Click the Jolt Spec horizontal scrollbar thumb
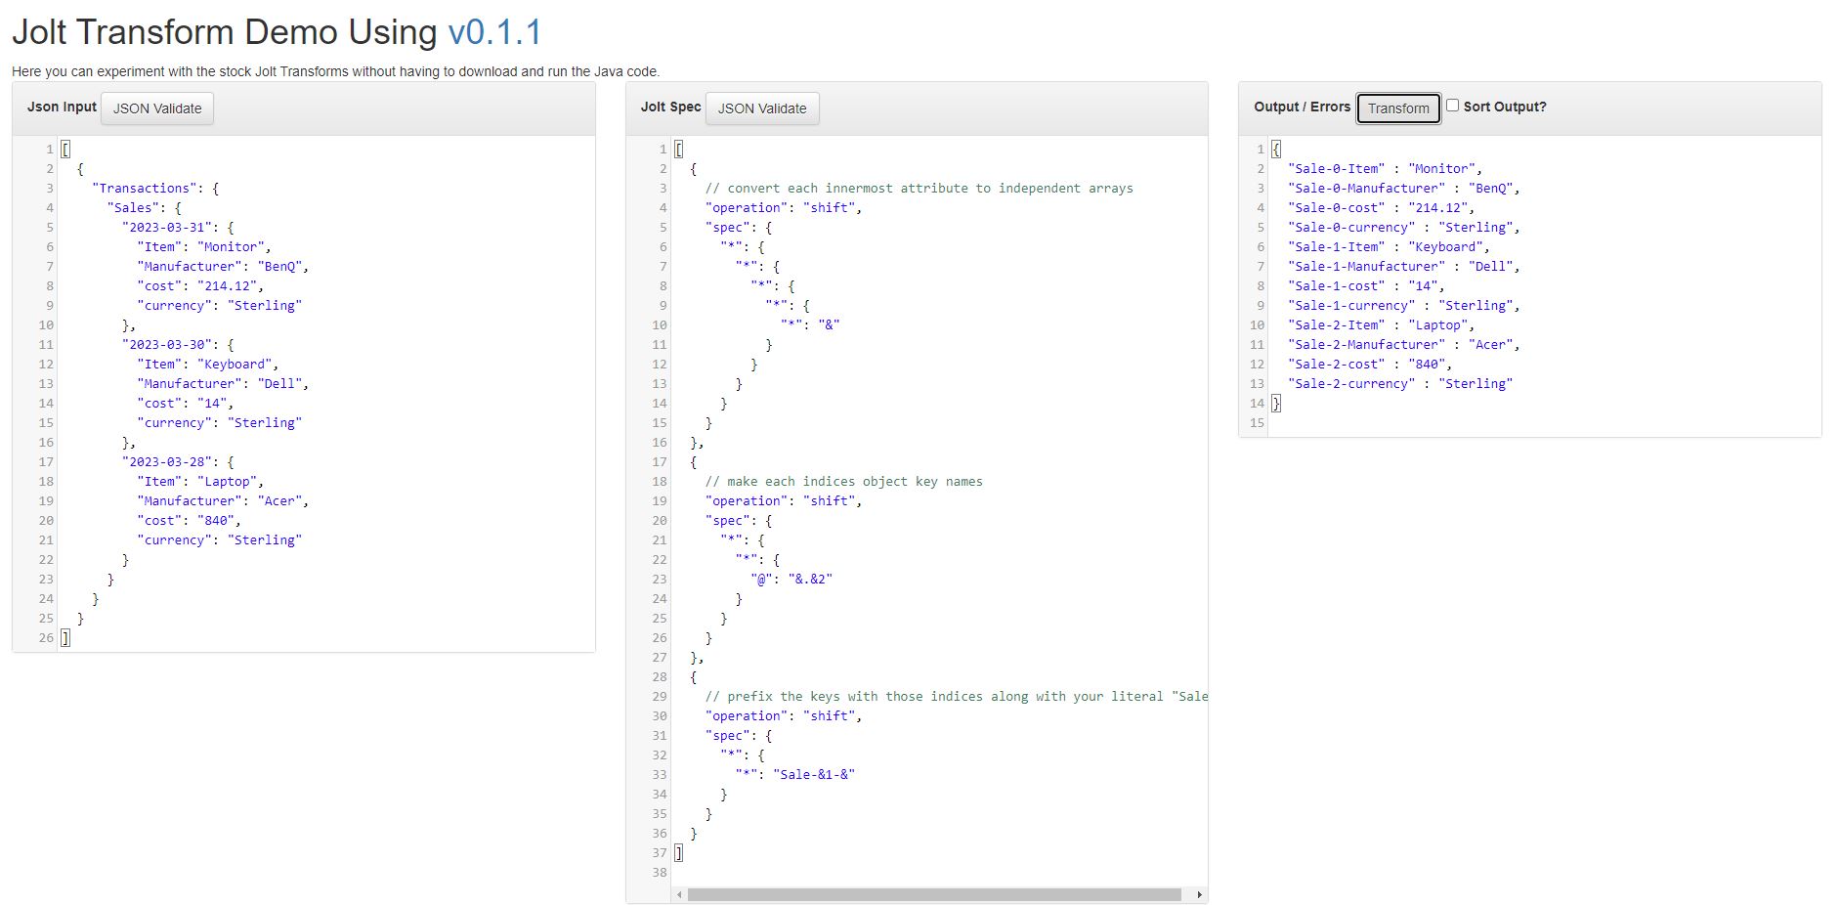Screen dimensions: 1839x905 tap(934, 894)
